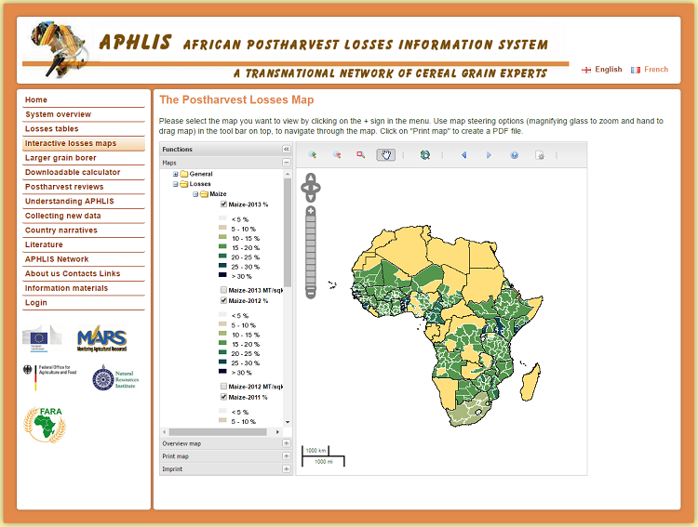Open Understanding APHLIS
Image resolution: width=698 pixels, height=527 pixels.
point(84,201)
